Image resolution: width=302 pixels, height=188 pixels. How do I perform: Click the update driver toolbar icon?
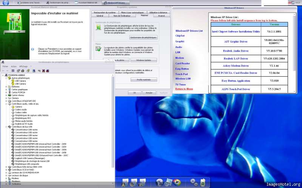39,71
